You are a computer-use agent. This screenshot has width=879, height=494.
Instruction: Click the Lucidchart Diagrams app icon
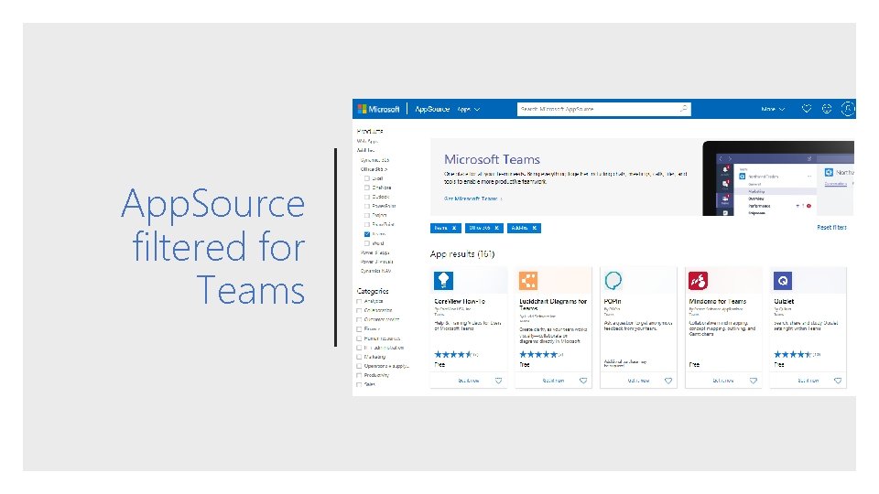(x=528, y=280)
